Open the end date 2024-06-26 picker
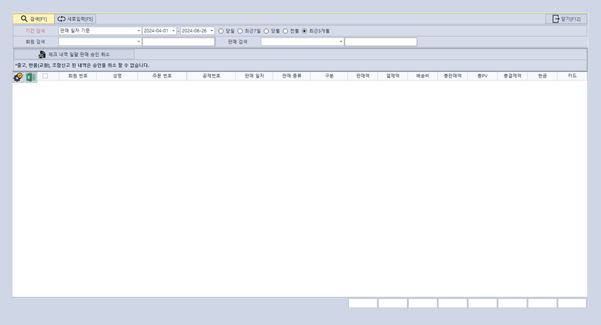The height and width of the screenshot is (325, 601). [212, 31]
